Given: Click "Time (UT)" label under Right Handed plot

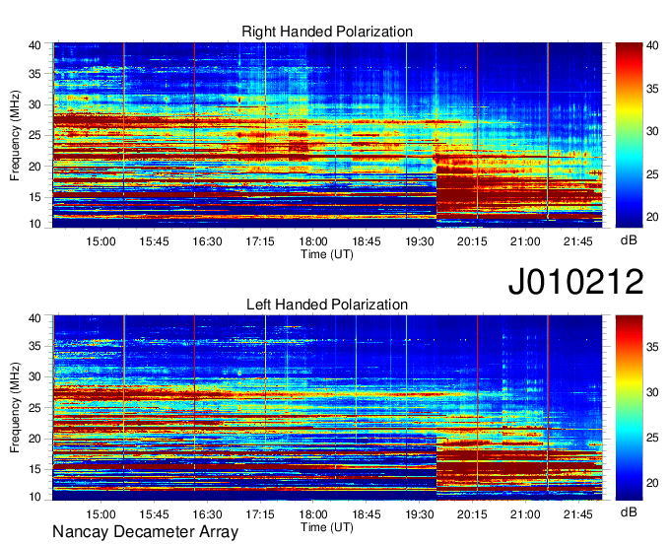Looking at the screenshot, I should pyautogui.click(x=327, y=254).
